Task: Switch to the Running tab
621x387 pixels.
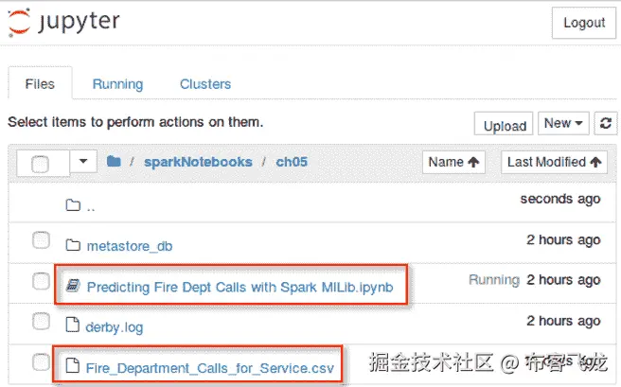Action: point(117,84)
